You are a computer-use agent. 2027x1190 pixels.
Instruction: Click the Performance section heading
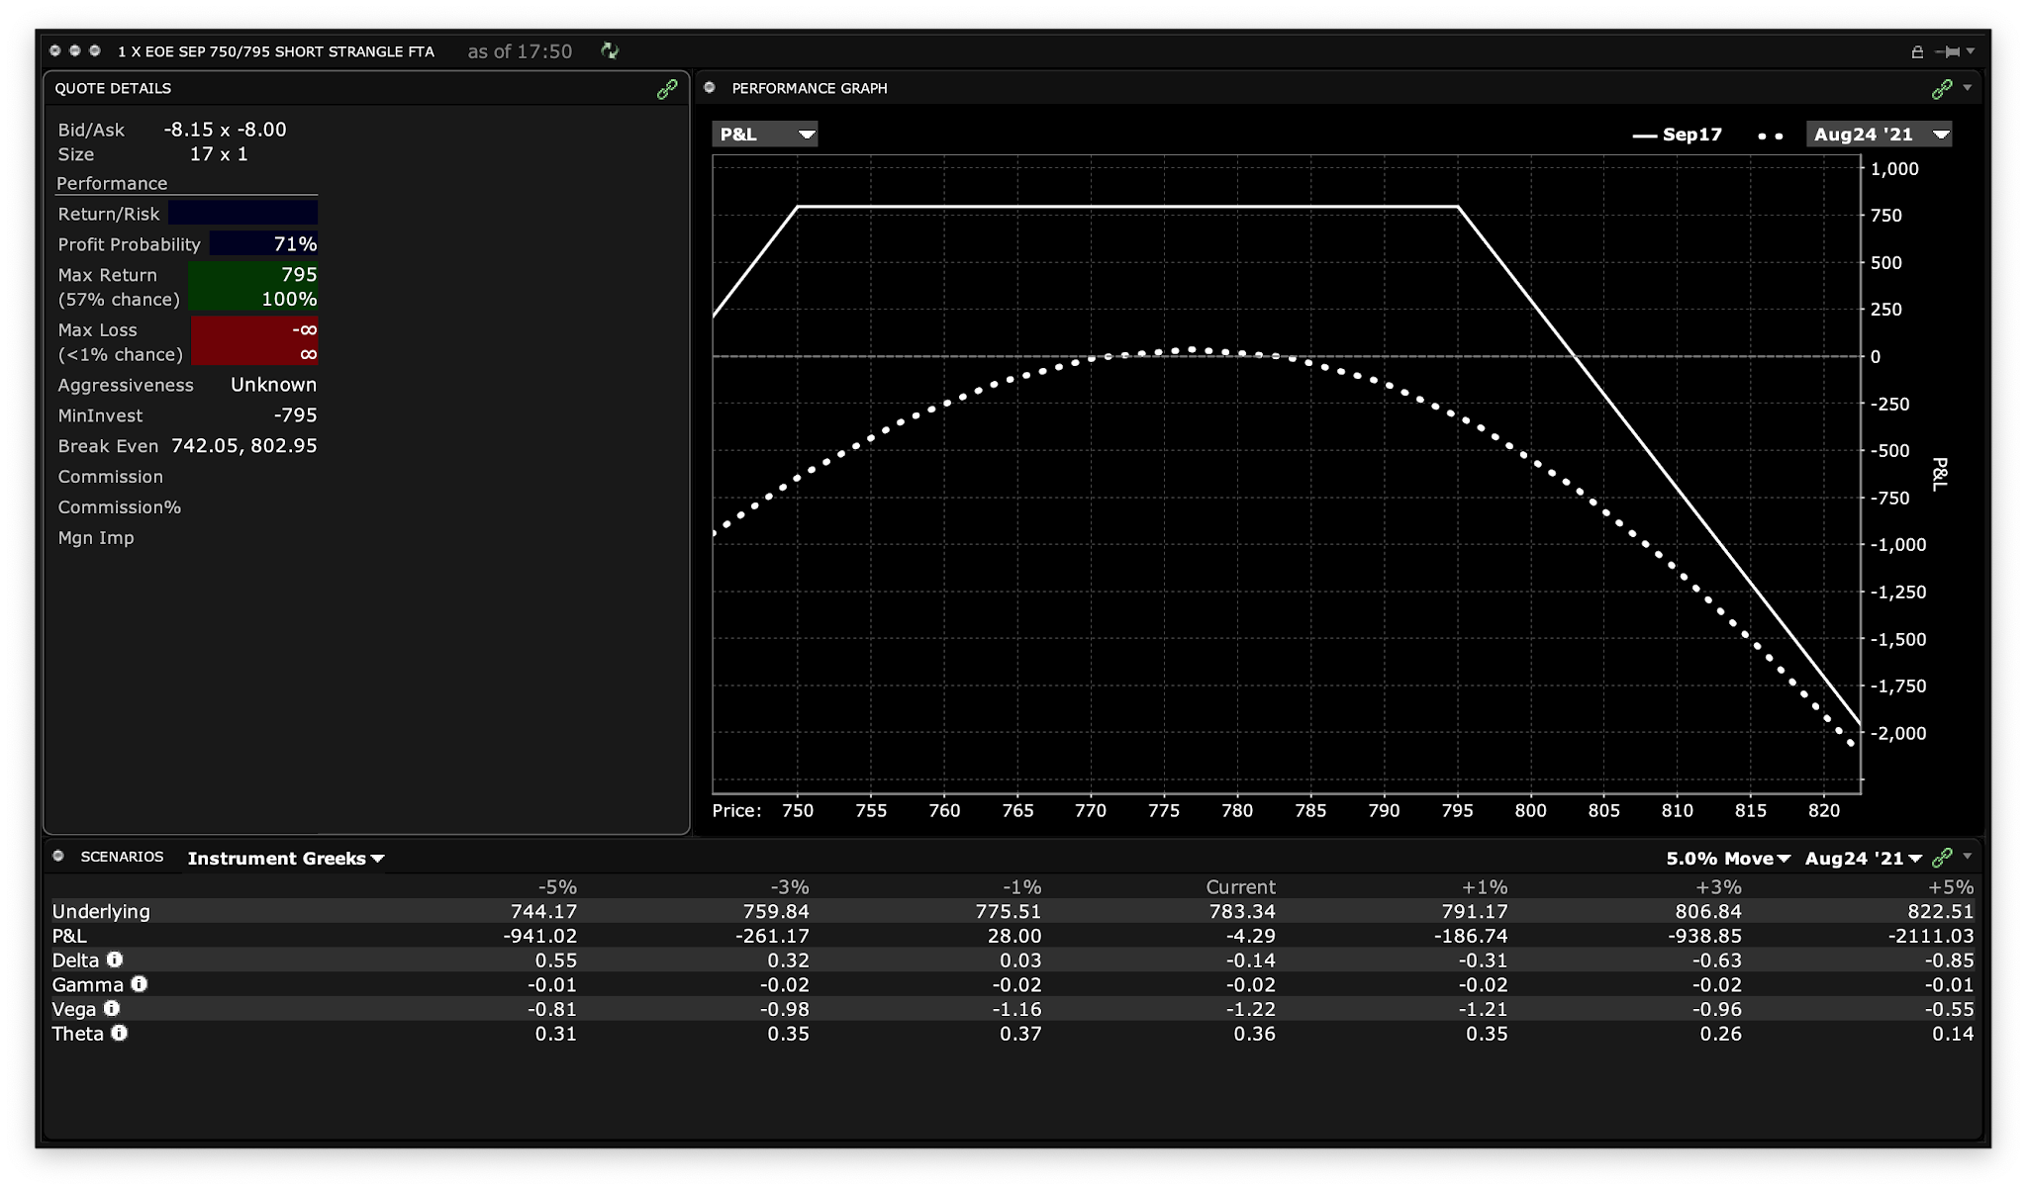tap(112, 184)
